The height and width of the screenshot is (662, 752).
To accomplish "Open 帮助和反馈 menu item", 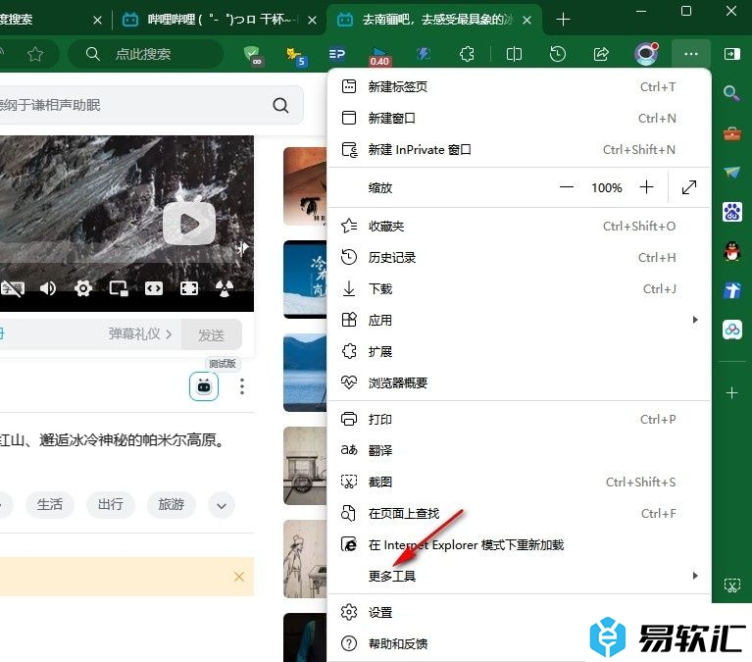I will [x=519, y=643].
